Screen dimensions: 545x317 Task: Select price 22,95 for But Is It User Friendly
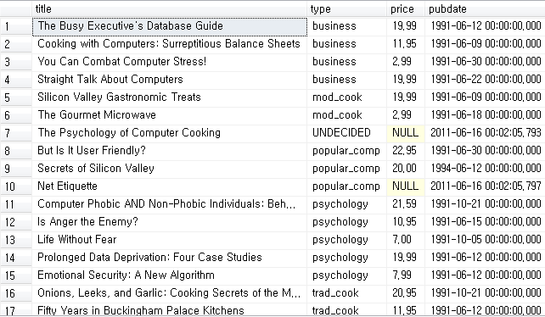(x=406, y=151)
